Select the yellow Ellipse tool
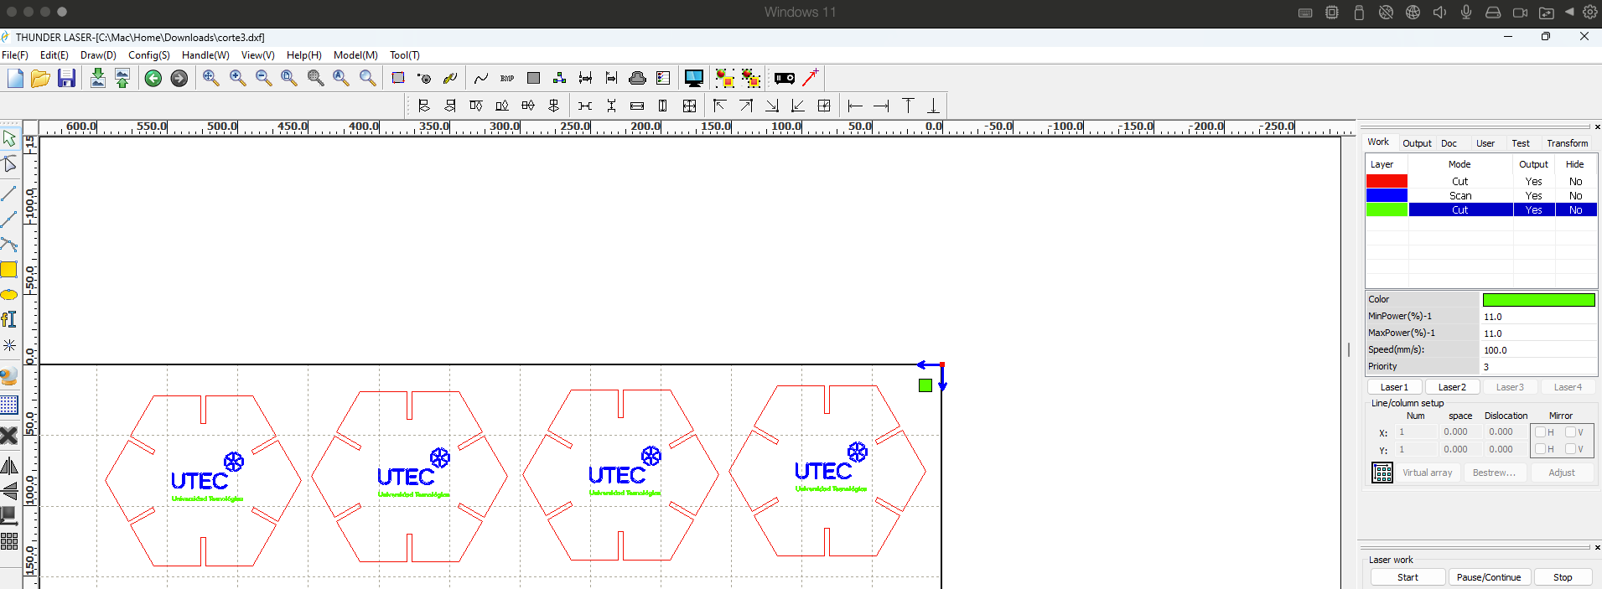 8,295
